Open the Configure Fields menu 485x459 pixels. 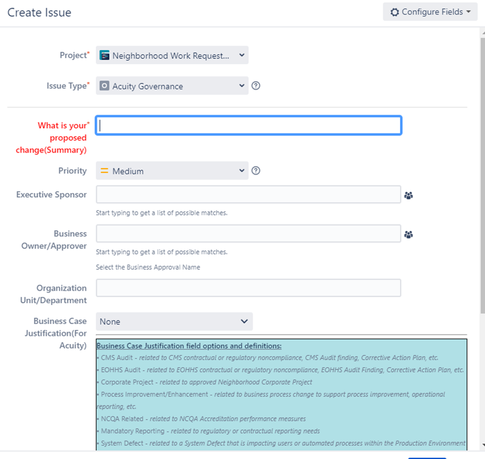[430, 12]
